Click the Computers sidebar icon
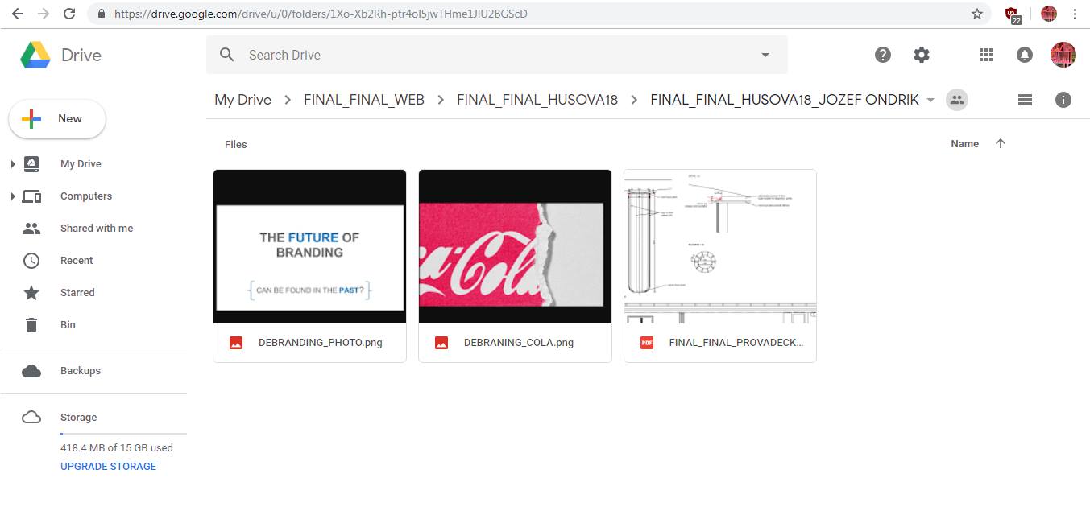Viewport: 1090px width, 515px height. (31, 196)
